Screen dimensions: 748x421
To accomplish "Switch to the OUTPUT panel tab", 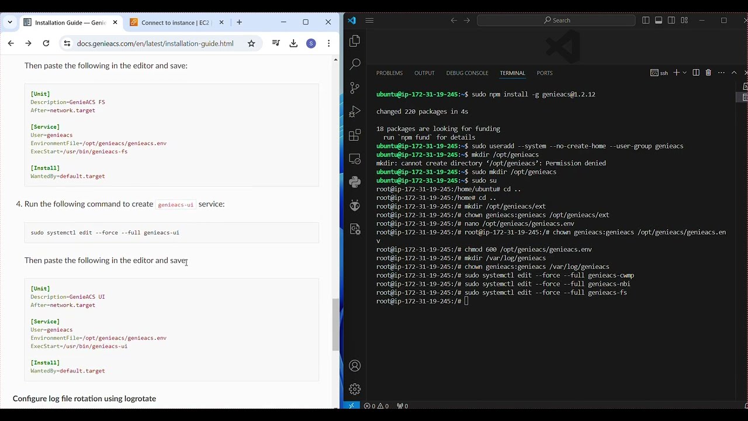I will click(x=424, y=73).
